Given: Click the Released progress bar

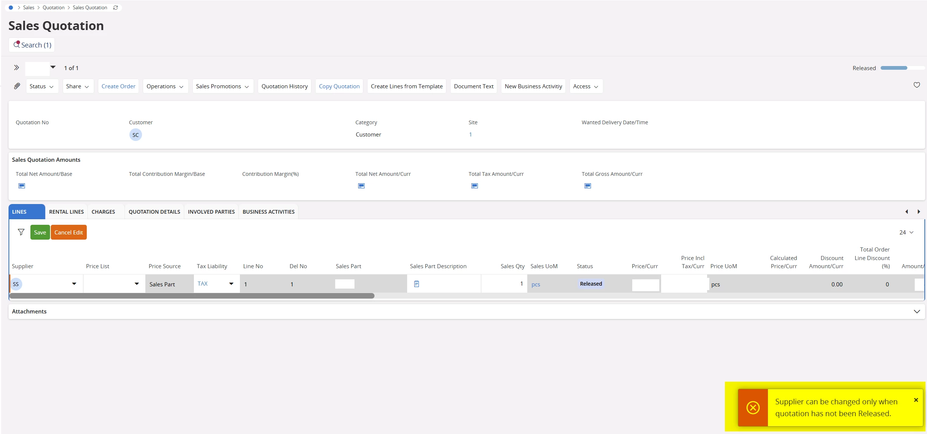Looking at the screenshot, I should (902, 68).
